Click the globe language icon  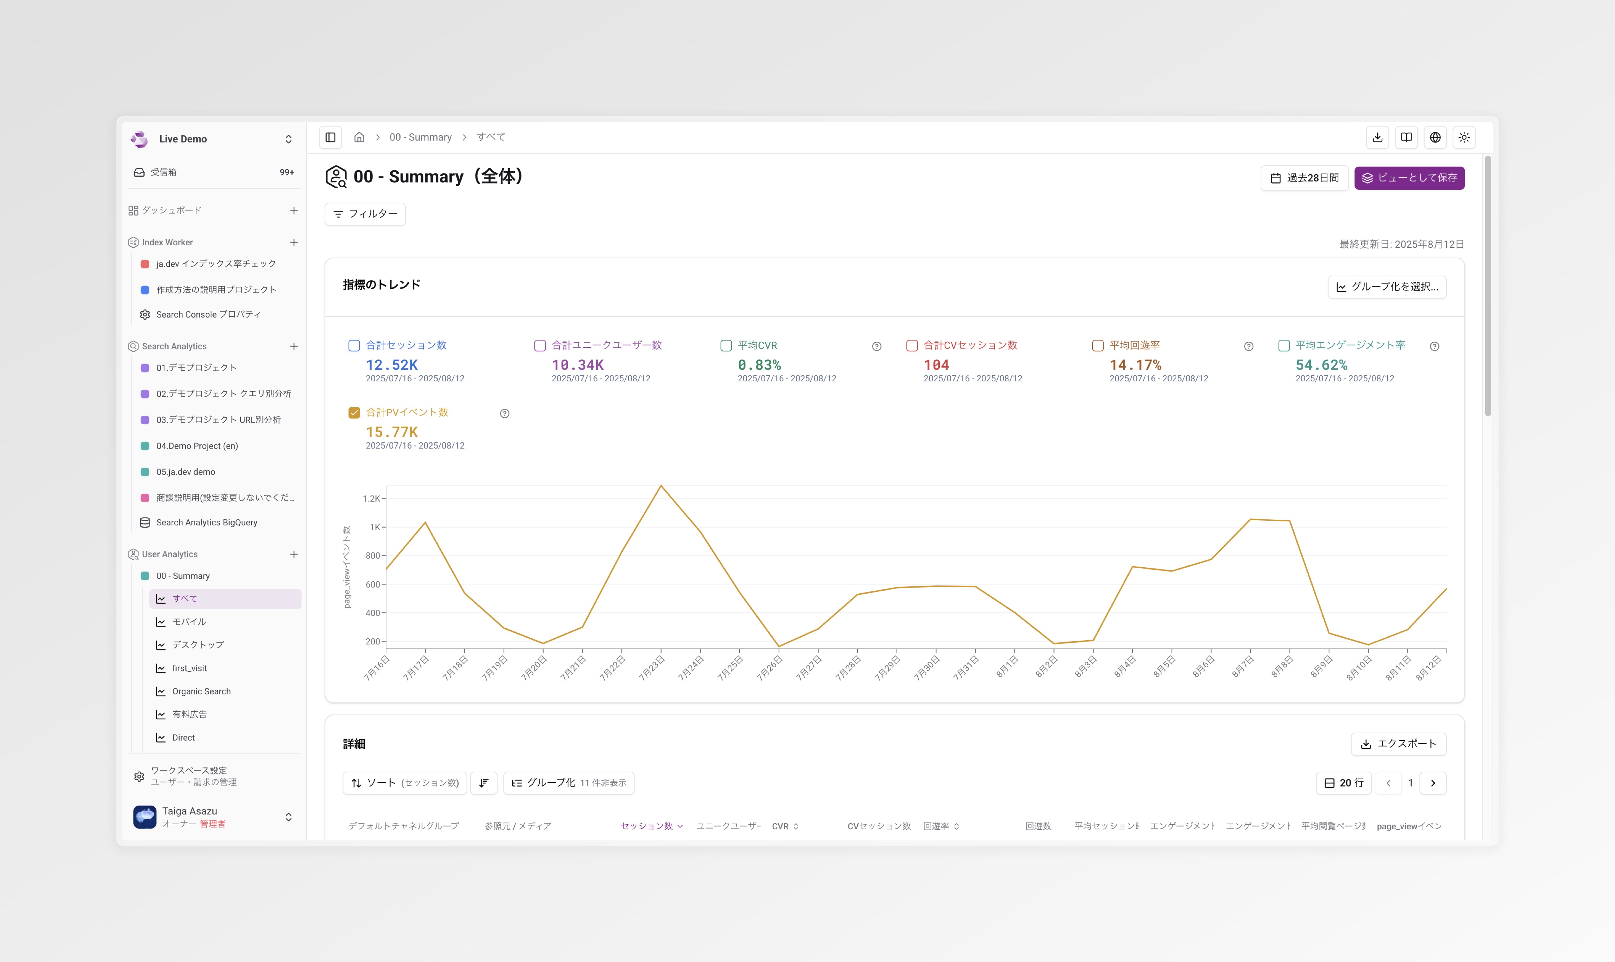click(1435, 137)
